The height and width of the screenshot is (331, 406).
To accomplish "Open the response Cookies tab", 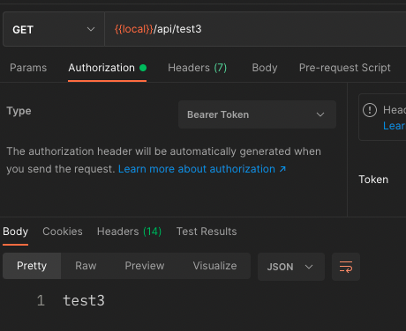I will tap(63, 232).
